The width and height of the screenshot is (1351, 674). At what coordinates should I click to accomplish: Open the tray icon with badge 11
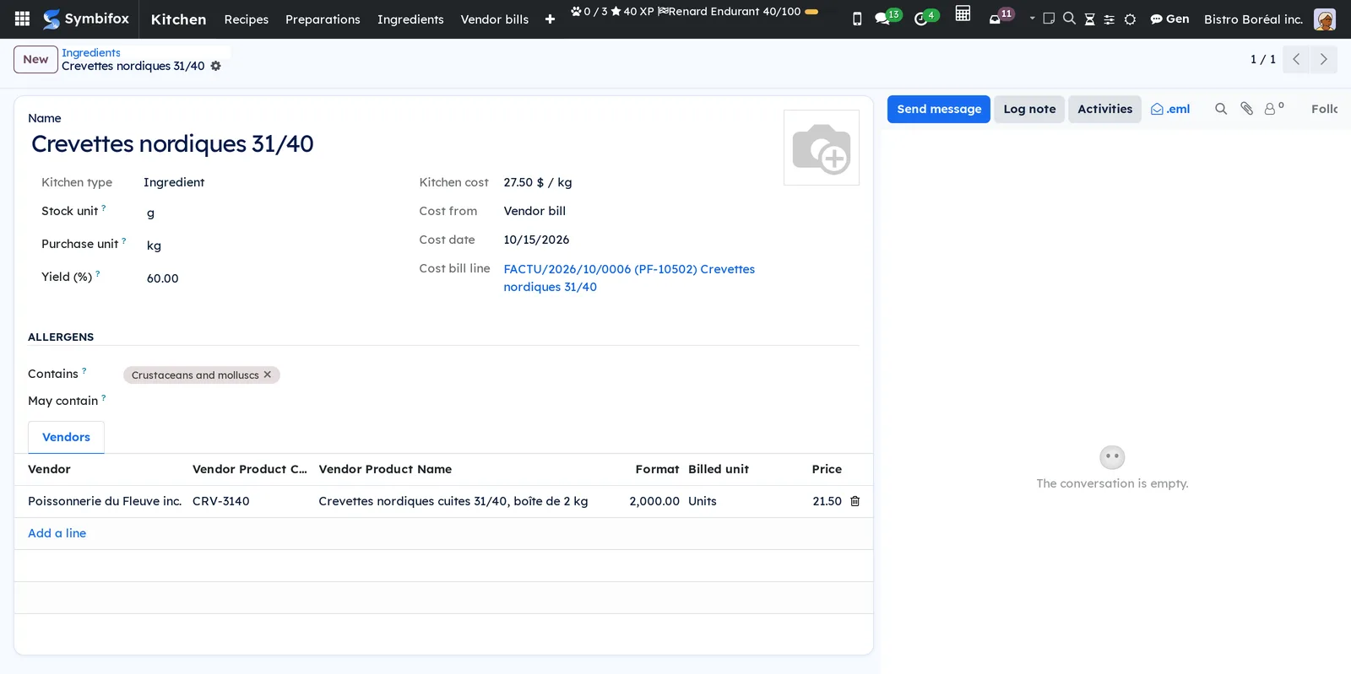click(1001, 17)
